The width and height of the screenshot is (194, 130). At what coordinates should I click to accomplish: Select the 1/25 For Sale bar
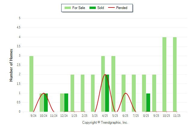[x=72, y=93]
